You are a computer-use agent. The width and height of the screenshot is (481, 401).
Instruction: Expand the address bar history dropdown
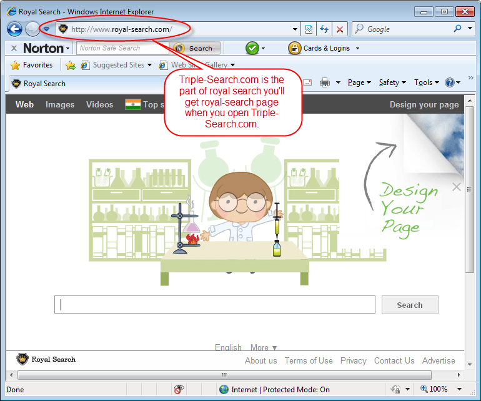click(x=295, y=29)
